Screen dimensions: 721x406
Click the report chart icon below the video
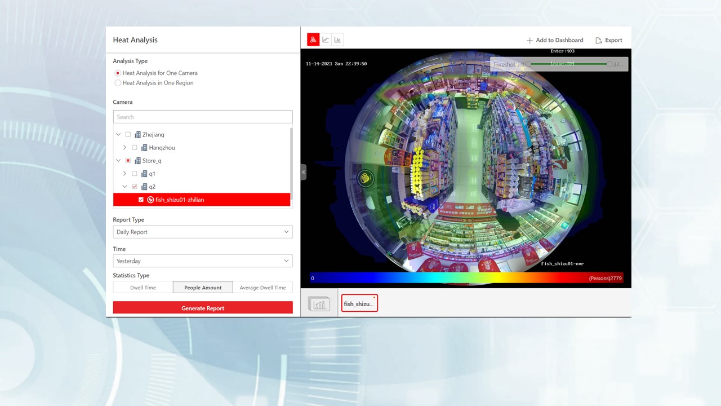[319, 304]
